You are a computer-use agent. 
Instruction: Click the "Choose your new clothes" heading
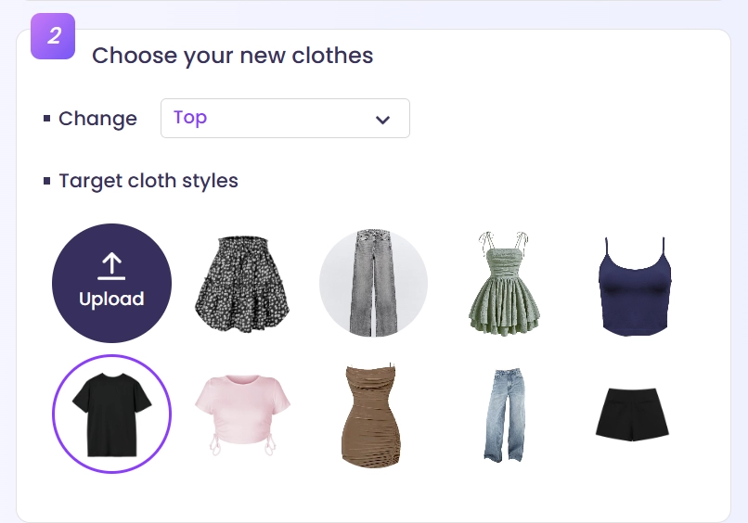232,56
